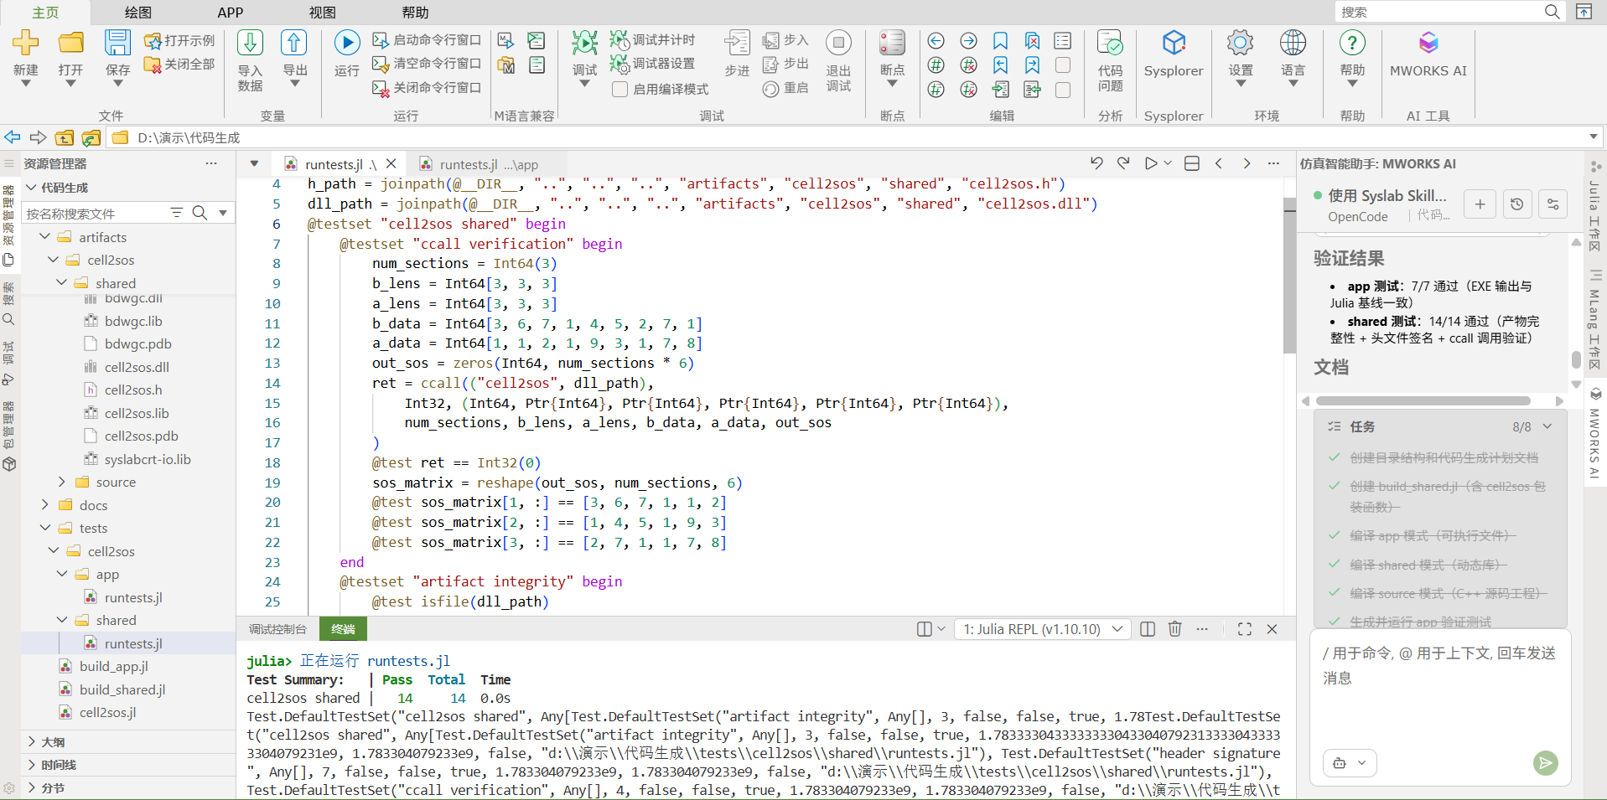Screen dimensions: 1607x800
Task: Open the resource manager more options menu
Action: pyautogui.click(x=211, y=163)
